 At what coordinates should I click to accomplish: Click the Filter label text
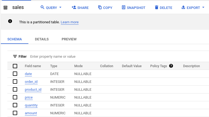click(x=23, y=57)
